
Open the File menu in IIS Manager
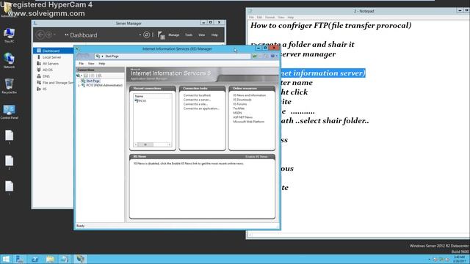[82, 64]
